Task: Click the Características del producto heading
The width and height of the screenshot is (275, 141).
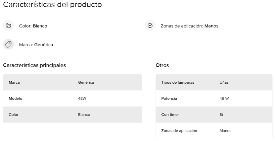Action: click(52, 5)
